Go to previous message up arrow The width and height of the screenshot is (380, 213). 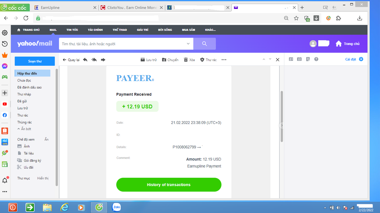coord(264,59)
